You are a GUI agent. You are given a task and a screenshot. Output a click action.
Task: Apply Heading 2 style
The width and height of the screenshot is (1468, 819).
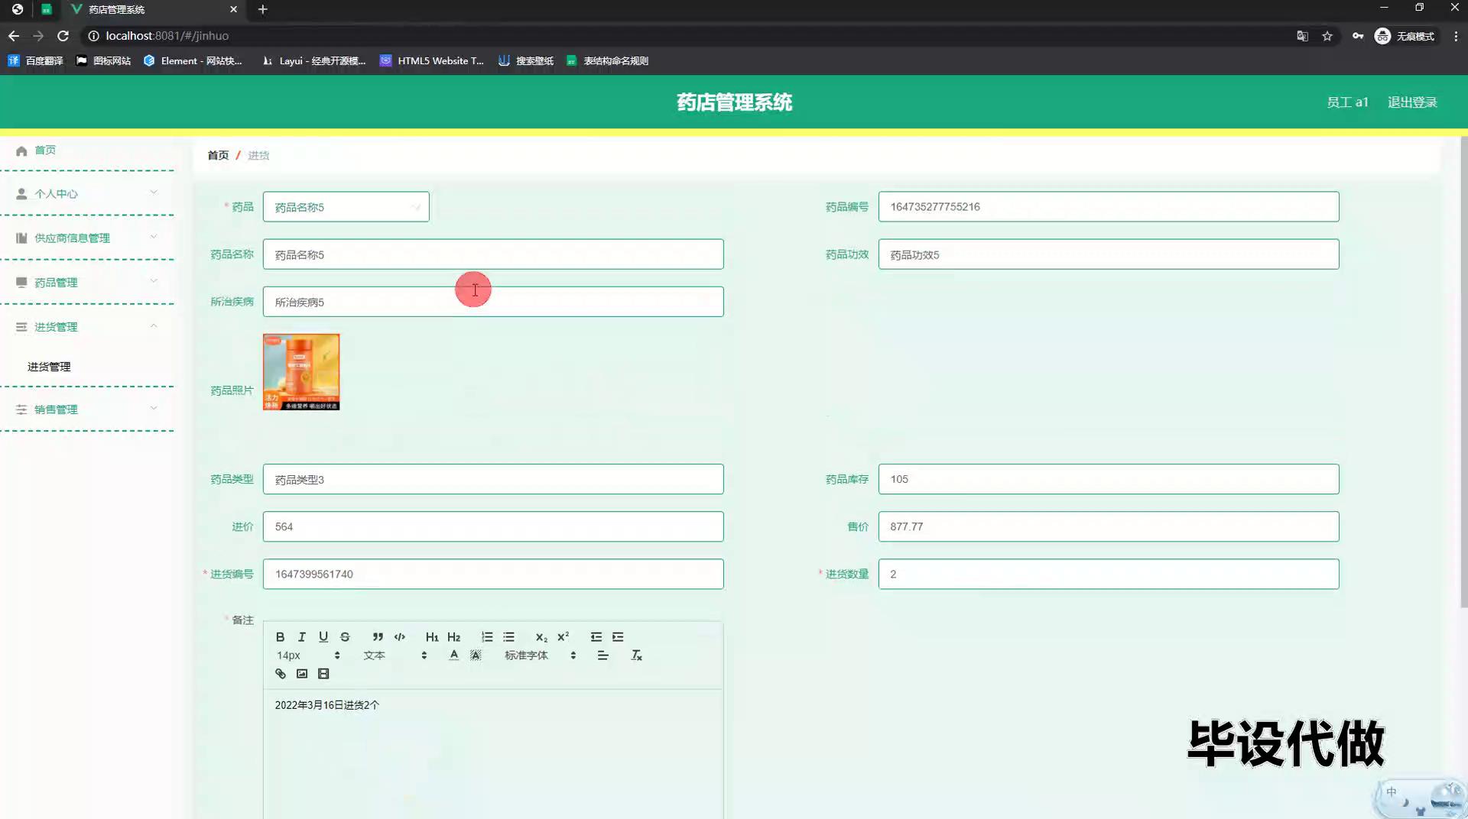[x=453, y=636]
